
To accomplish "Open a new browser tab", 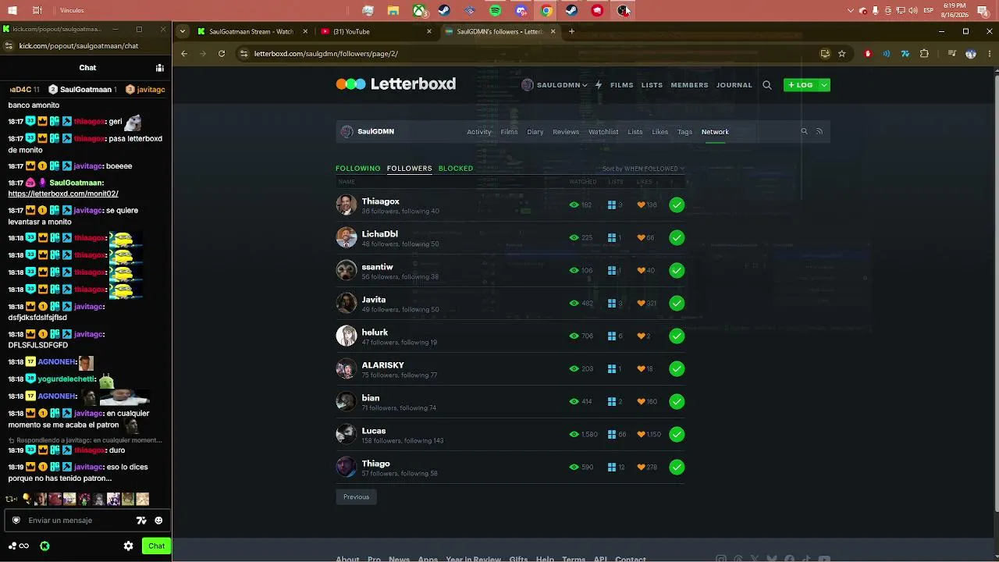I will point(571,31).
